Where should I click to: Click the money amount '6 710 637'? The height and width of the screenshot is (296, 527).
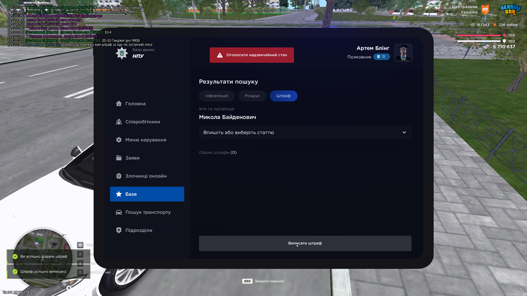(x=504, y=47)
